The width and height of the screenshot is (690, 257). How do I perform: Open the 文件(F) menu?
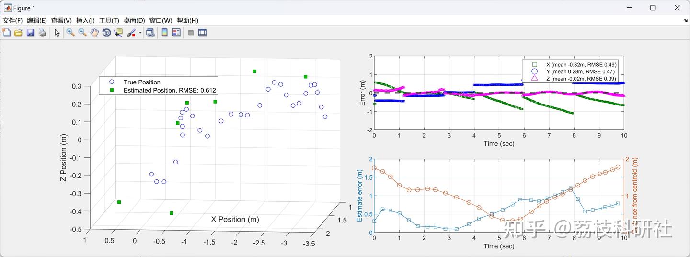point(13,21)
